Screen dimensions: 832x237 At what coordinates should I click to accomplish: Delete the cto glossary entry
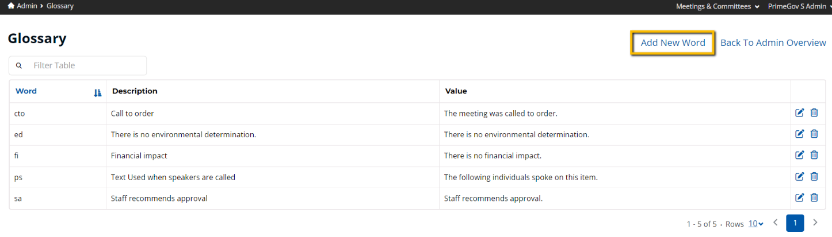(x=814, y=113)
